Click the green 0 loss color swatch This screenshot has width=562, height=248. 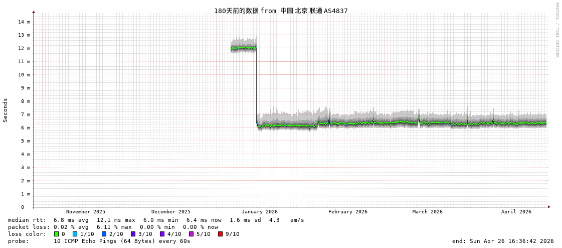(x=56, y=234)
